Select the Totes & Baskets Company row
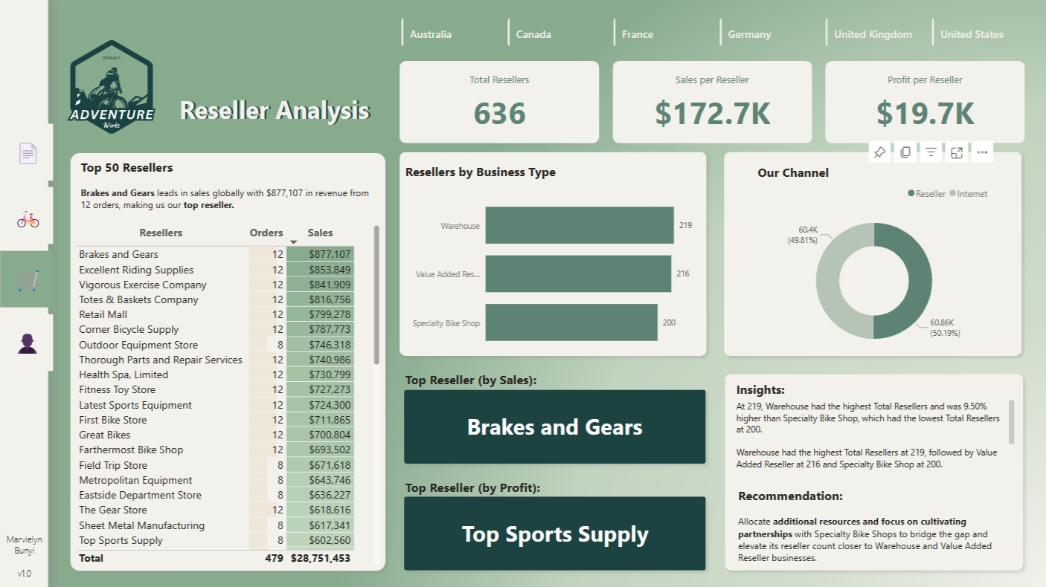 [216, 299]
